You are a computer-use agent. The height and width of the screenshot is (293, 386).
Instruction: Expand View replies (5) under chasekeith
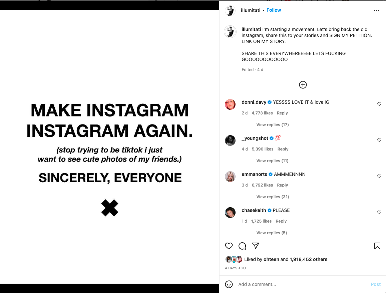click(271, 233)
